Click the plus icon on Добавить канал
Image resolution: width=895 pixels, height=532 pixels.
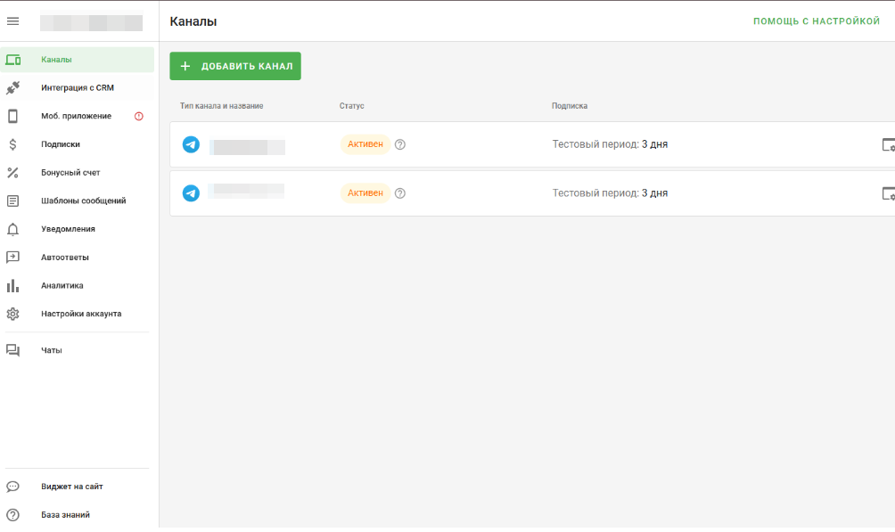(185, 66)
